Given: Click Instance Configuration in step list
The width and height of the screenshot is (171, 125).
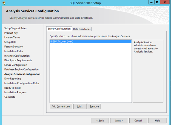Looking at the screenshot, I should [x=17, y=56].
